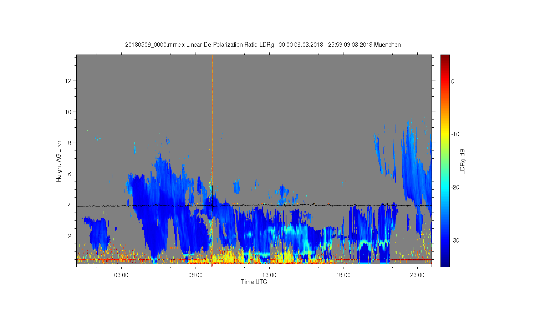
Task: Click the 2 km height tick label
Action: coord(70,236)
